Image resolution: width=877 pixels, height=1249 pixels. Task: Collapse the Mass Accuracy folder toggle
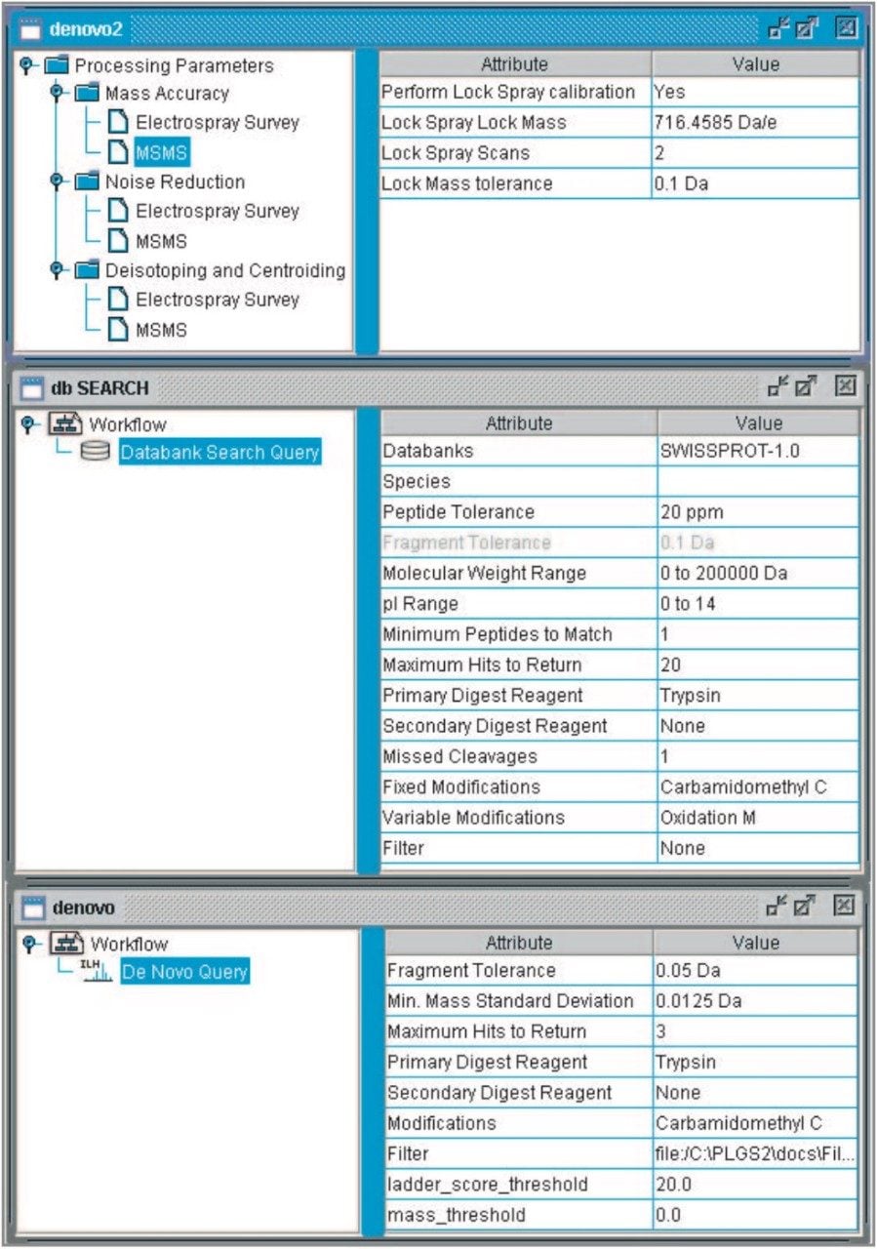(57, 94)
